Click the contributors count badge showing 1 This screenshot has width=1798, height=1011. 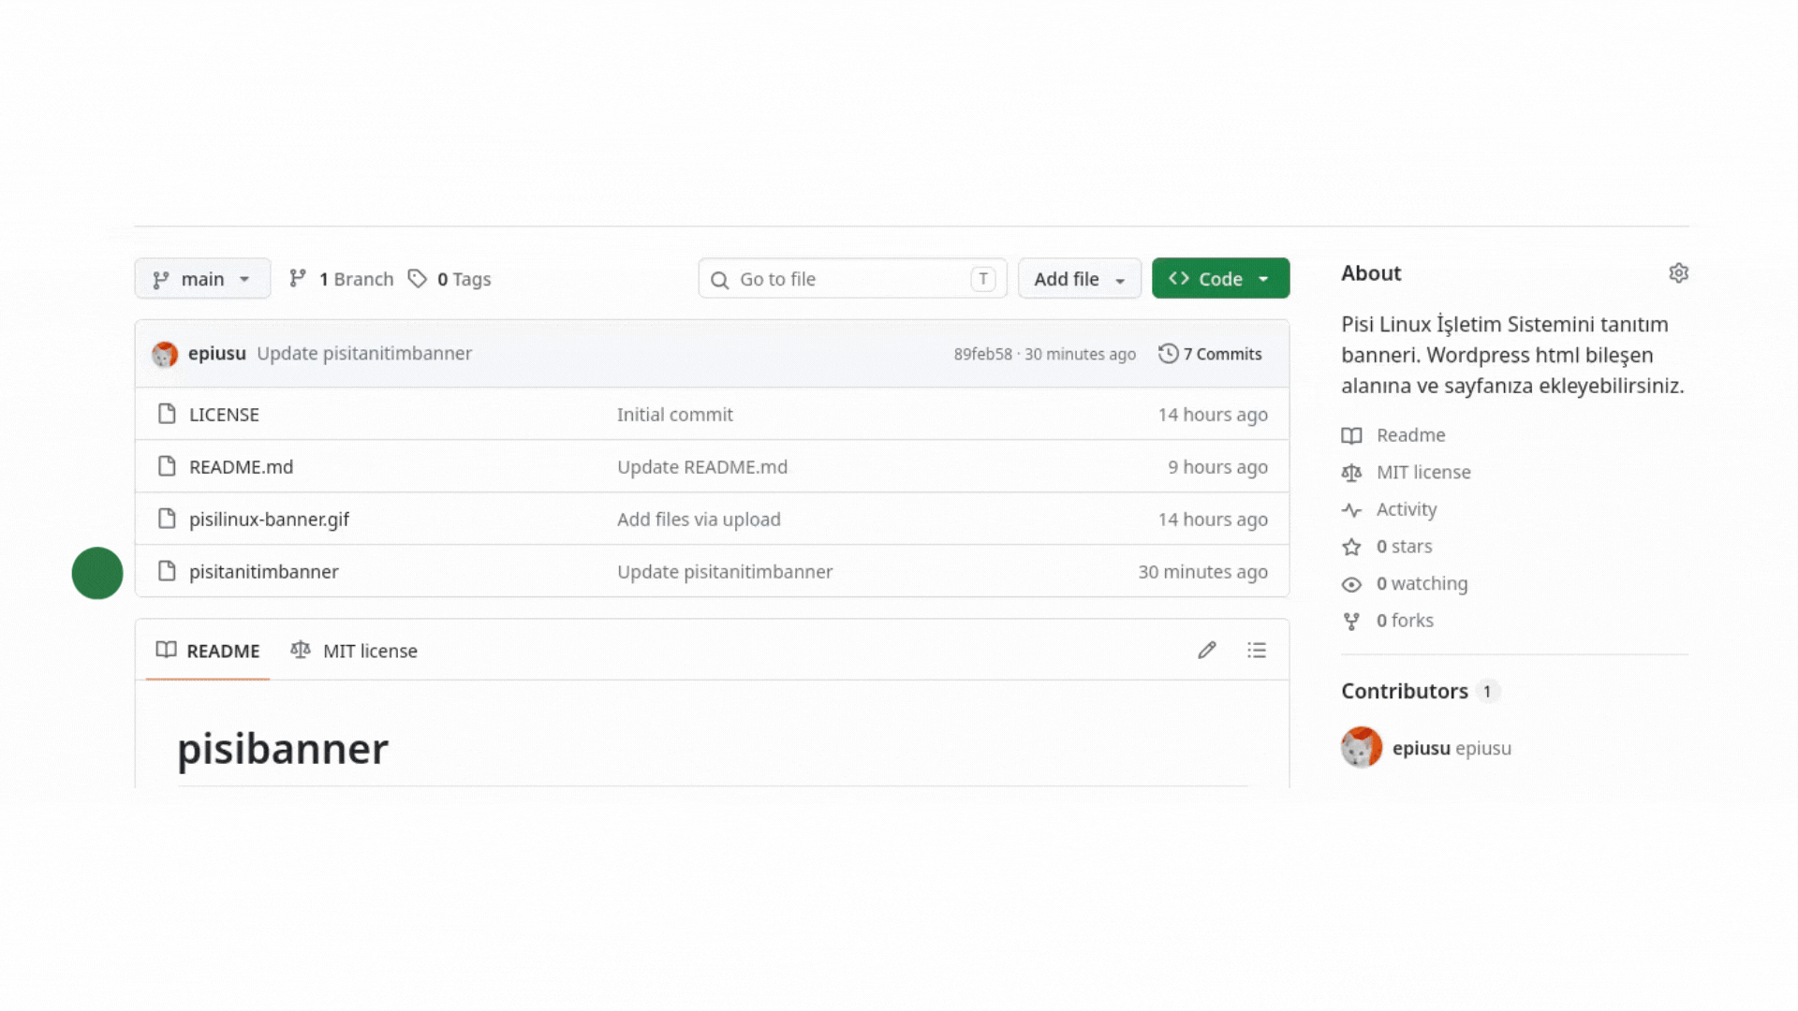pos(1487,691)
